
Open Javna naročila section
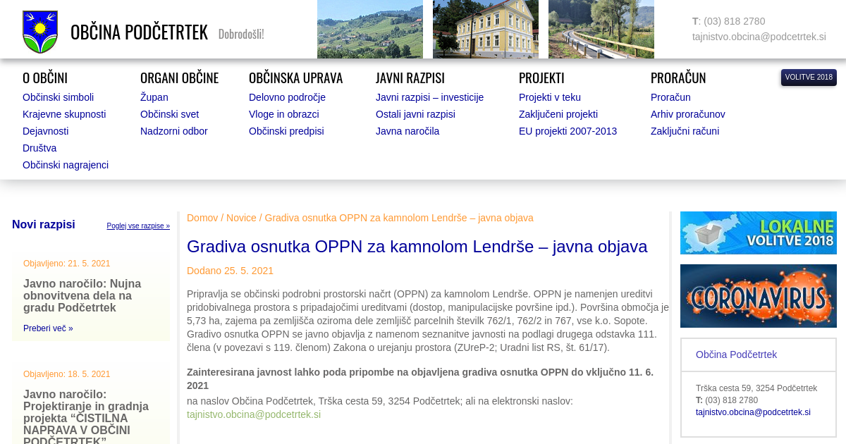(407, 131)
